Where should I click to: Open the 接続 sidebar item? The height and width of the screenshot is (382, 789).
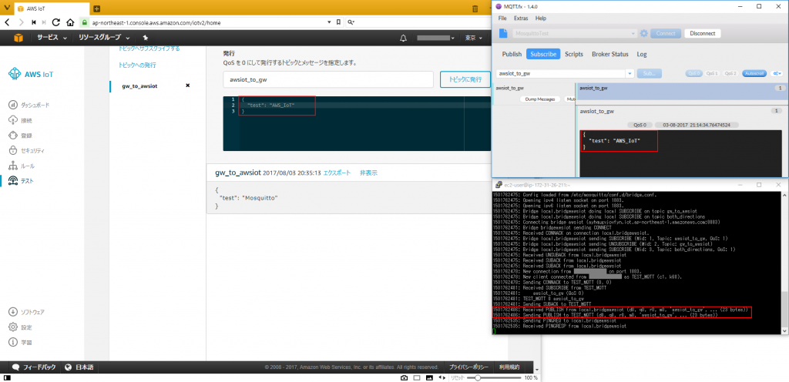click(x=21, y=120)
